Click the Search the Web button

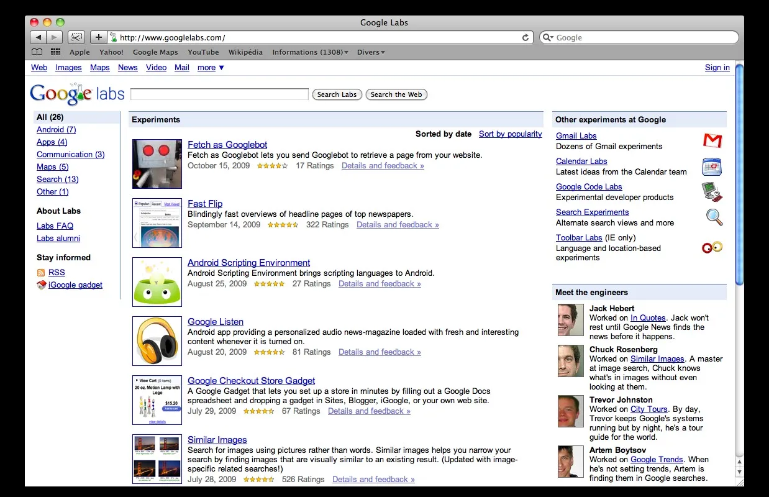pyautogui.click(x=396, y=94)
